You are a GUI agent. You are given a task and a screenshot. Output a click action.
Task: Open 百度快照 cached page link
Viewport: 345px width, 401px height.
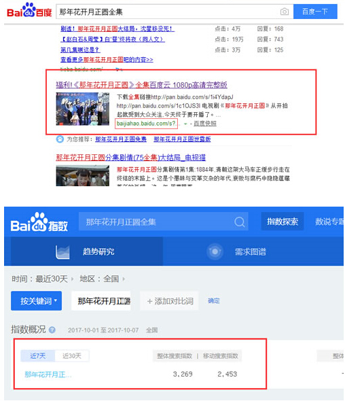(205, 124)
